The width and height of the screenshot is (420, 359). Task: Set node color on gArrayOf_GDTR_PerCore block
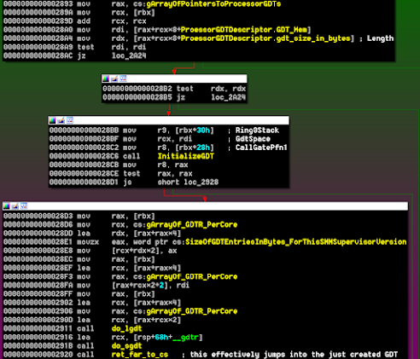click(x=6, y=206)
